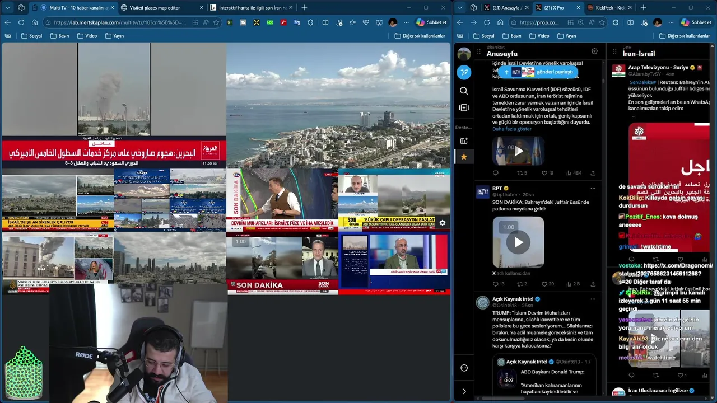Select the Haifa coastline live camera tile
This screenshot has height=403, width=717.
click(338, 105)
